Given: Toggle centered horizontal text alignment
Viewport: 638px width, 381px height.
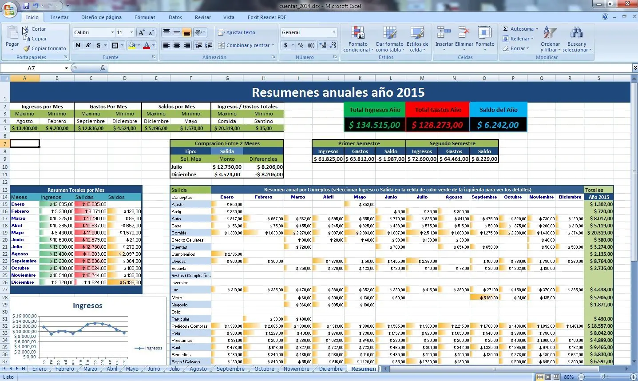Looking at the screenshot, I should pyautogui.click(x=177, y=45).
